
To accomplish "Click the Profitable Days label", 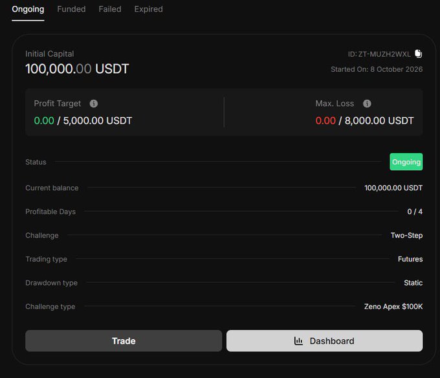I will [50, 212].
